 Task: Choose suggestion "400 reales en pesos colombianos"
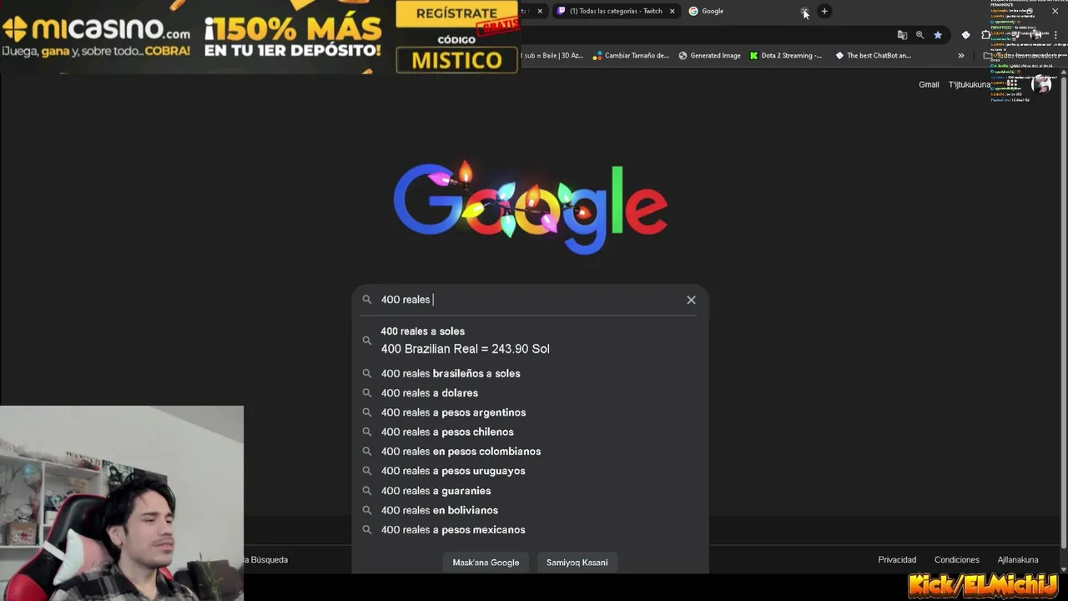(x=530, y=451)
